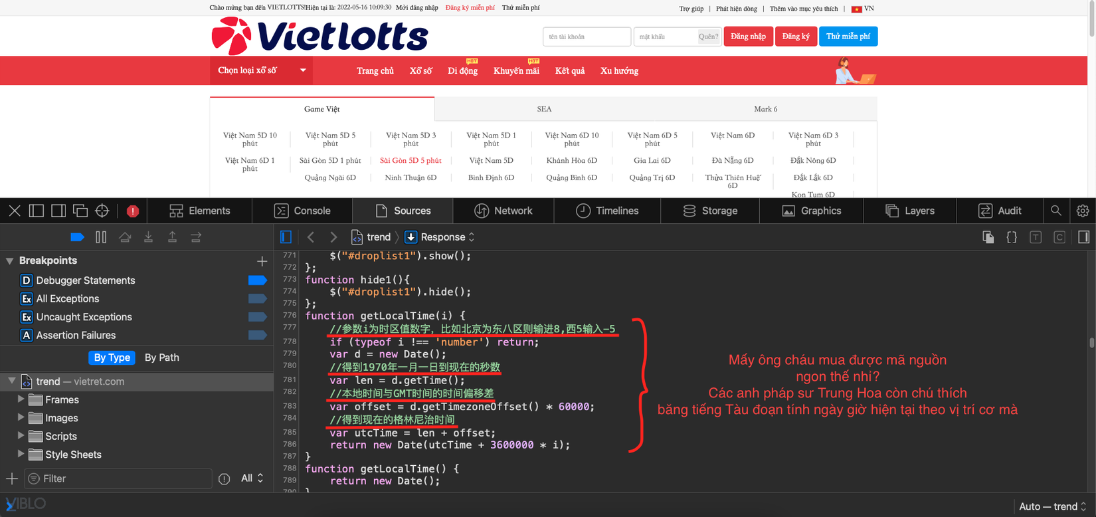Go to Kết quả in the red menu
The image size is (1096, 517).
point(570,70)
